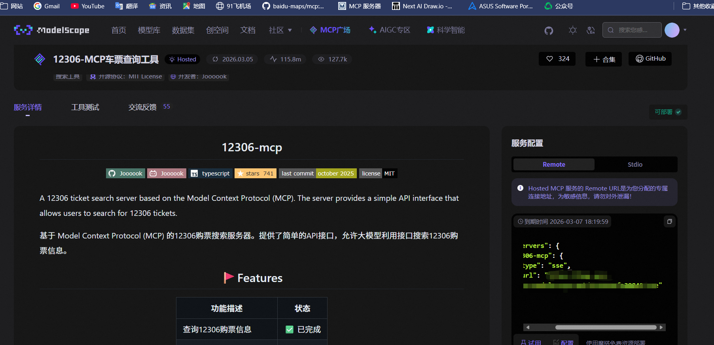The image size is (714, 345).
Task: Click the last commit october 2025 badge
Action: [318, 173]
